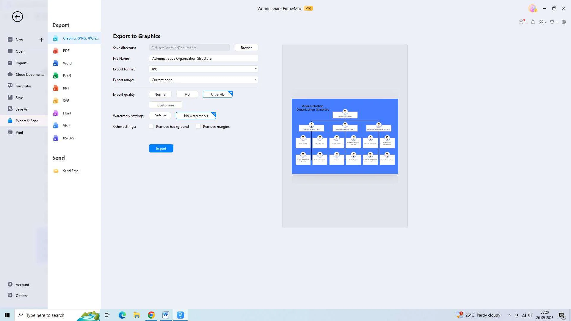Click the Browse button

[x=246, y=48]
